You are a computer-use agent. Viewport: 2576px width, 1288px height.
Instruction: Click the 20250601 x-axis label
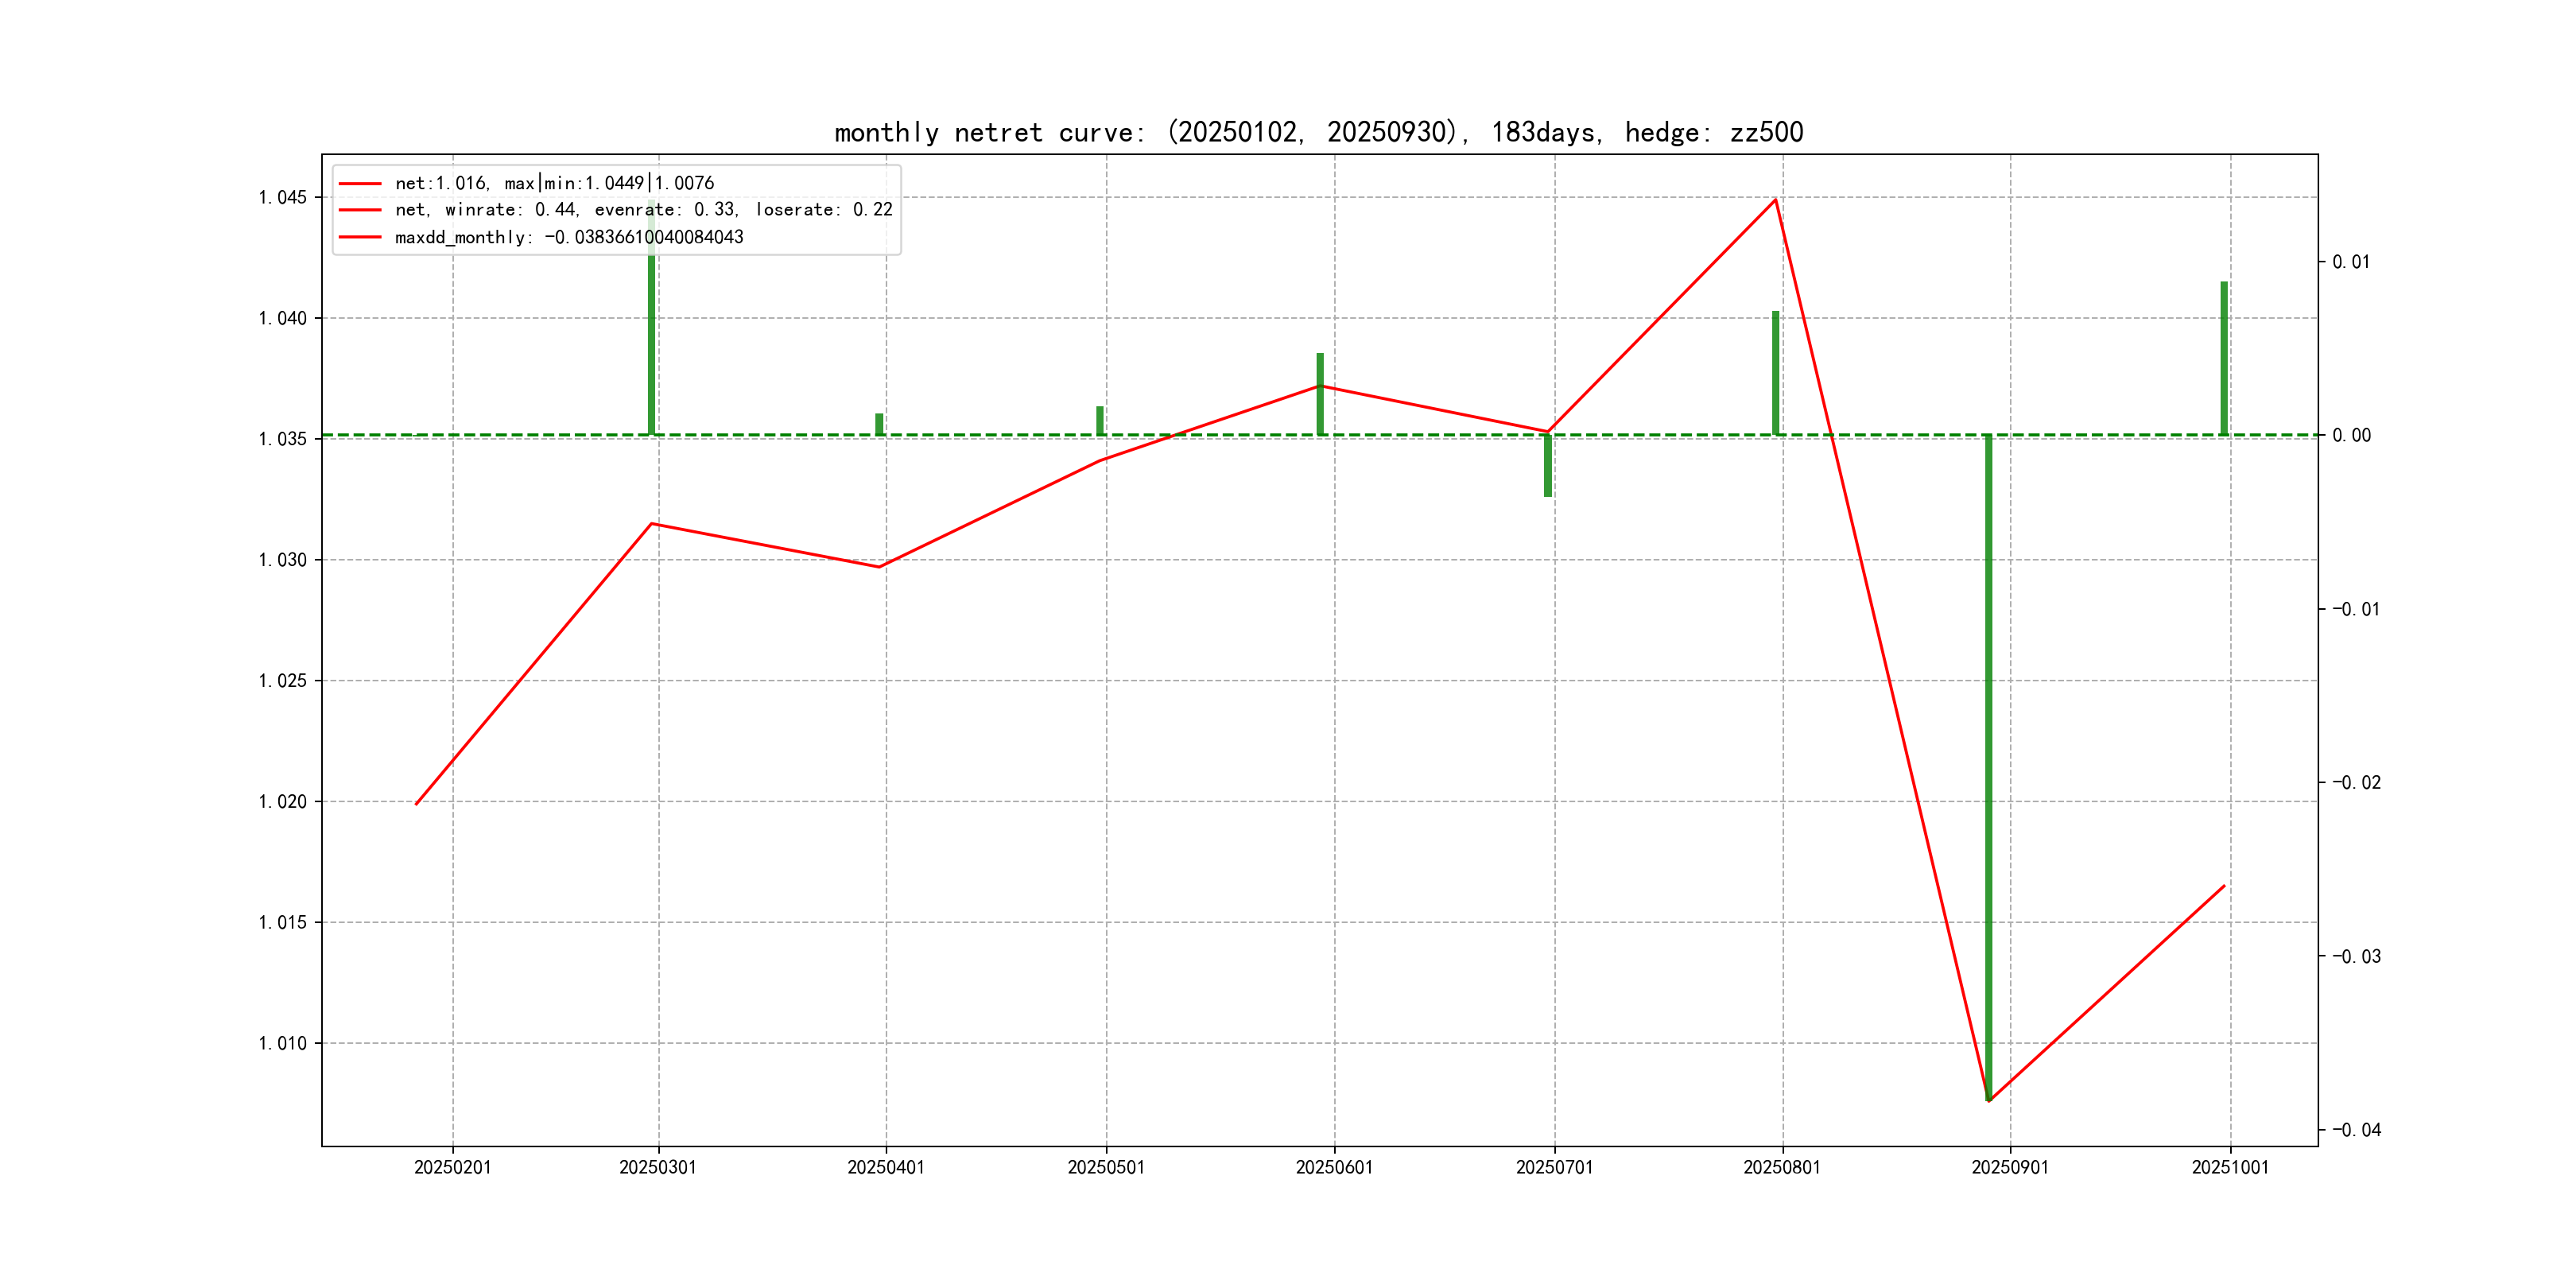pyautogui.click(x=1334, y=1167)
